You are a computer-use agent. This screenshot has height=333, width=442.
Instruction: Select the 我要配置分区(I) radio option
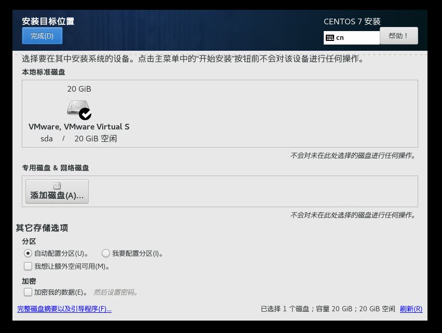[106, 253]
